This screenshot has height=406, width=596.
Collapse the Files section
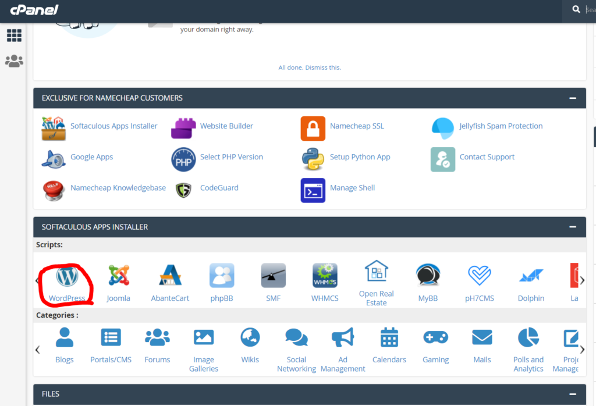[x=573, y=394]
